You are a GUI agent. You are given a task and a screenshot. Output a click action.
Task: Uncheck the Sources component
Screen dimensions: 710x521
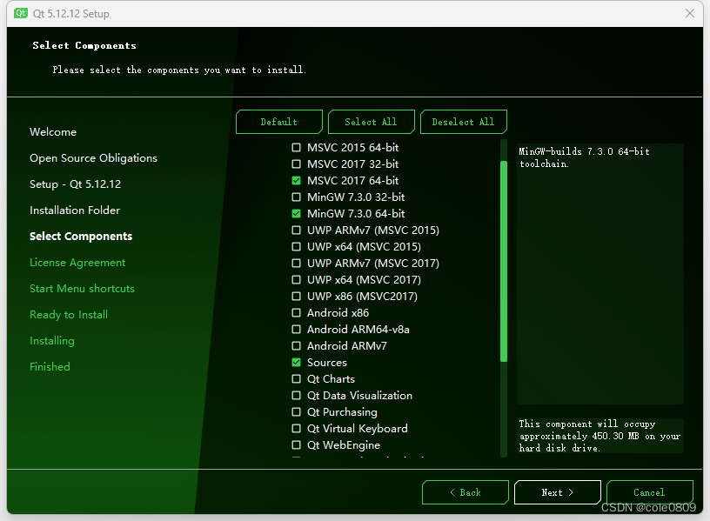coord(296,362)
